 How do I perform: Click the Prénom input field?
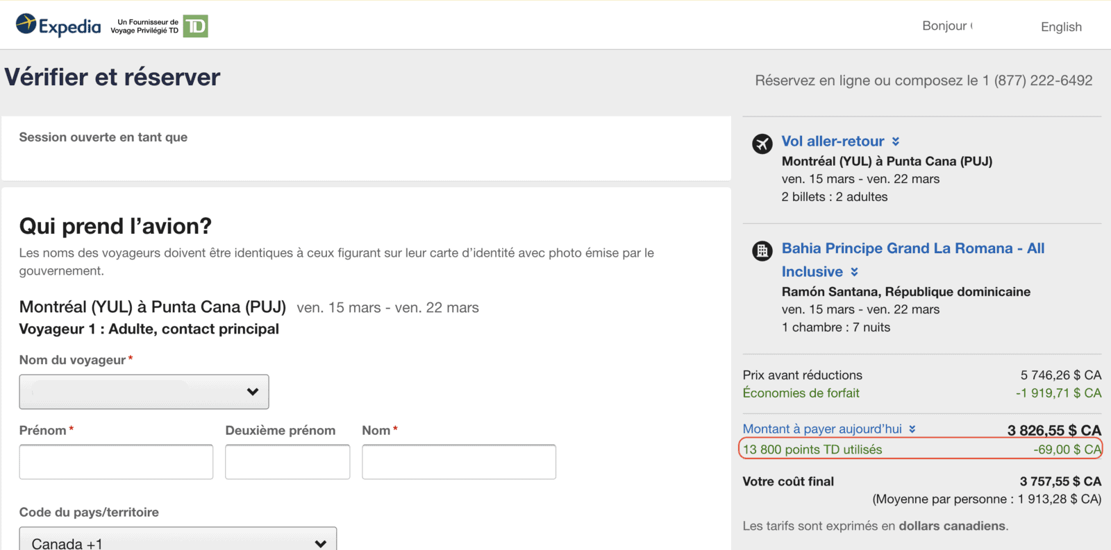(116, 462)
